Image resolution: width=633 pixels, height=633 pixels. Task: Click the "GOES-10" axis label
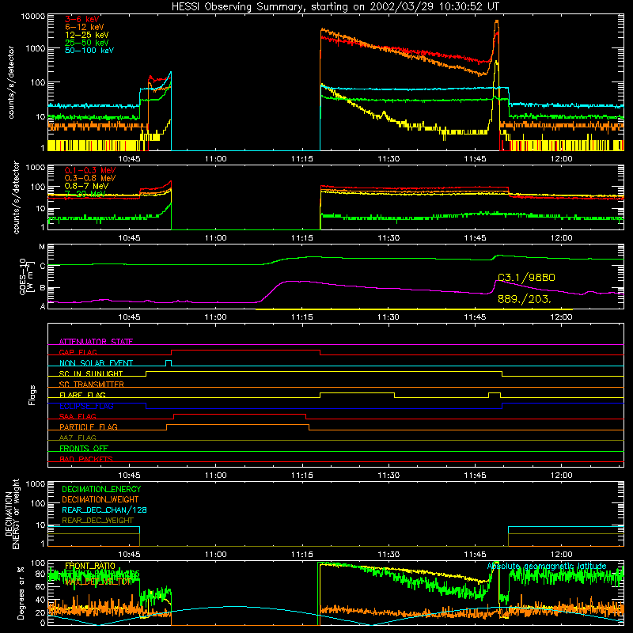click(x=23, y=277)
